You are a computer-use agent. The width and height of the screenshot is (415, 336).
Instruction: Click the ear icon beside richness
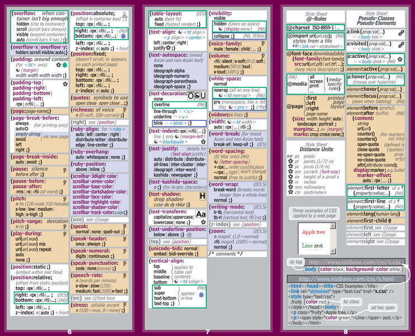point(124,110)
